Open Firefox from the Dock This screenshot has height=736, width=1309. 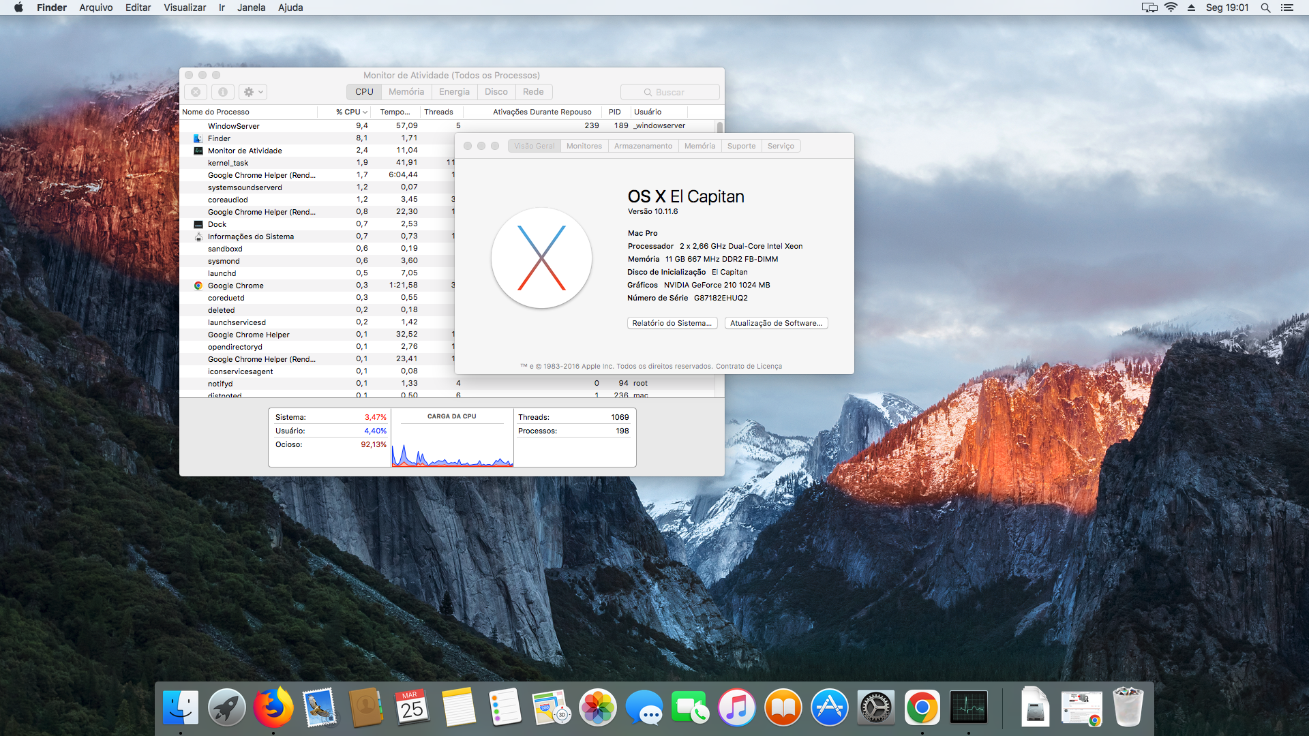pos(273,707)
